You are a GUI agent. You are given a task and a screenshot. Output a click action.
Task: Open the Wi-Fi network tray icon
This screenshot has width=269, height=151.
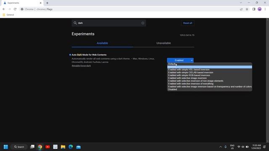pyautogui.click(x=239, y=147)
